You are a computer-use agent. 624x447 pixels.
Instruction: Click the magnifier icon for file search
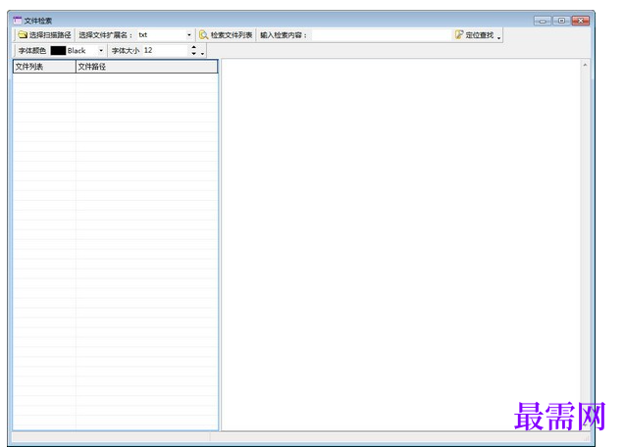pos(203,35)
